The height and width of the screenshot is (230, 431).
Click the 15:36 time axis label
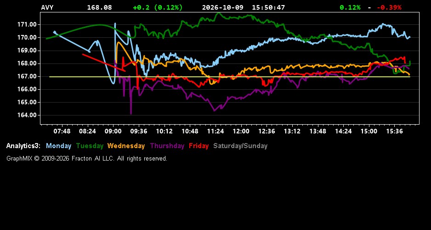tap(394, 131)
